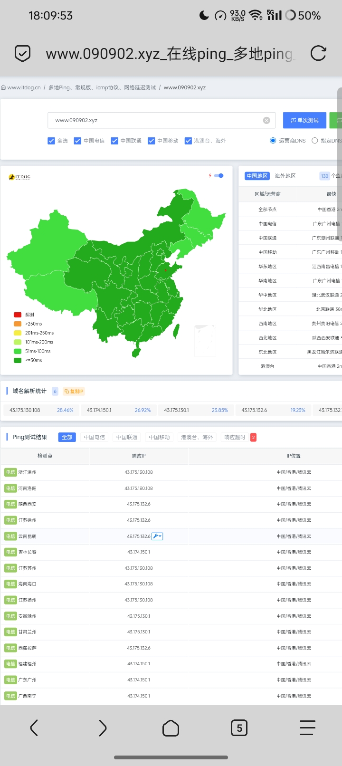Filter results by 中国移动 tab
Image resolution: width=342 pixels, height=766 pixels.
[x=159, y=437]
